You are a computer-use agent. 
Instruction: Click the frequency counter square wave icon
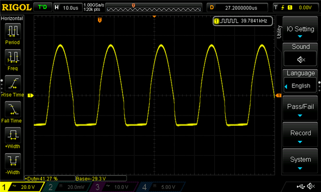(x=229, y=21)
